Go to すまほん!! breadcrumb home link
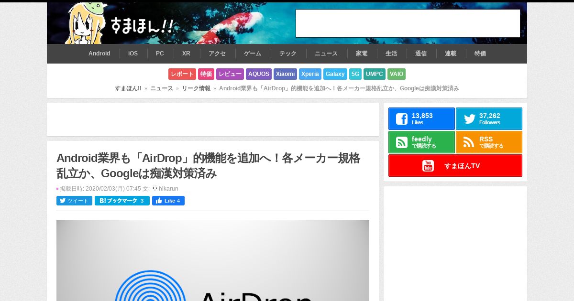 tap(128, 88)
